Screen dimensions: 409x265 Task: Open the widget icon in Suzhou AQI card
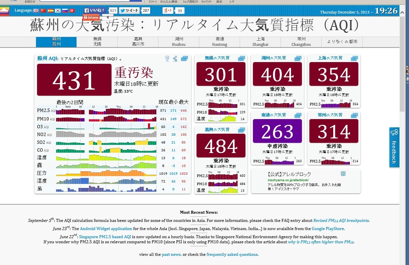tap(185, 59)
